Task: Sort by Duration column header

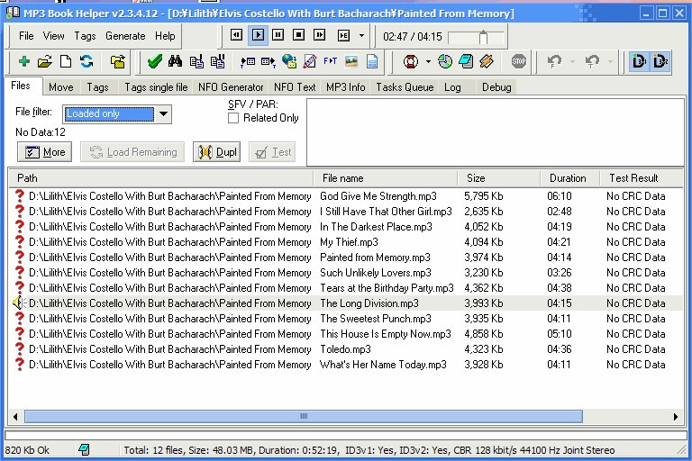Action: click(x=569, y=178)
